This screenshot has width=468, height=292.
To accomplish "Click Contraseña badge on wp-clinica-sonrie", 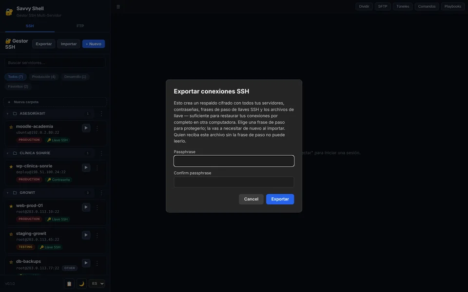I will (x=58, y=180).
